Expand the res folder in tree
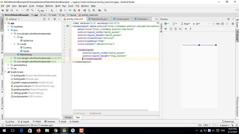The width and height of the screenshot is (239, 134). [x=8, y=68]
